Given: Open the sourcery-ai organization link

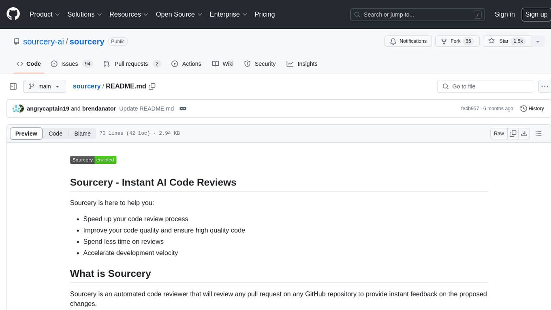Looking at the screenshot, I should click(43, 41).
